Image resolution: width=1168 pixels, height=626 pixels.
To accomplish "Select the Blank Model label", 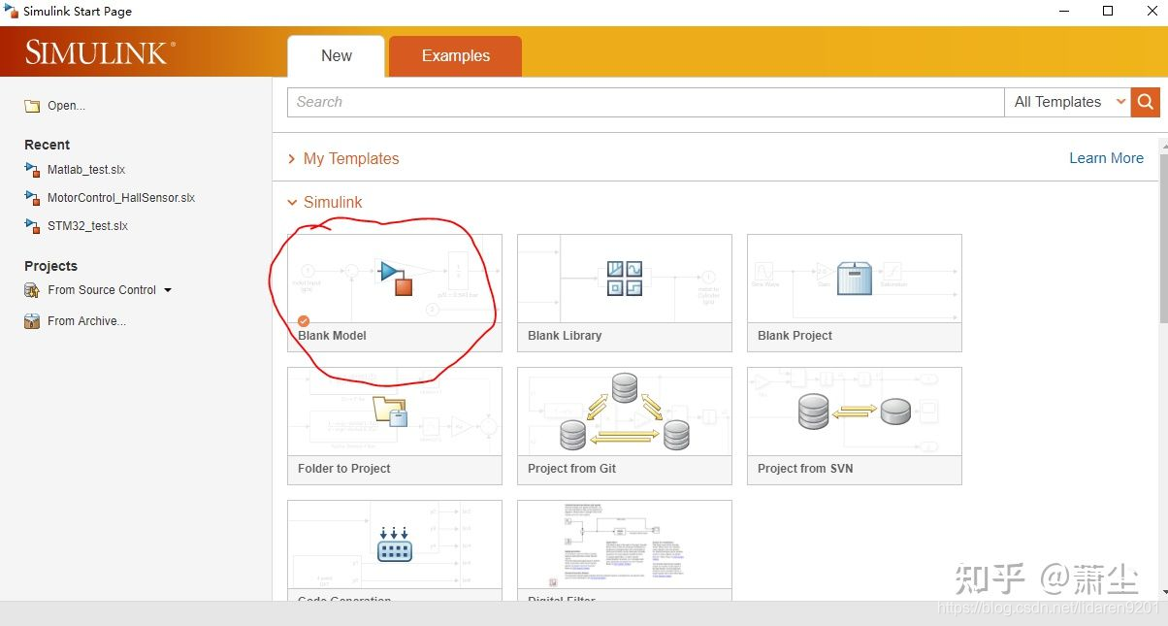I will click(332, 336).
